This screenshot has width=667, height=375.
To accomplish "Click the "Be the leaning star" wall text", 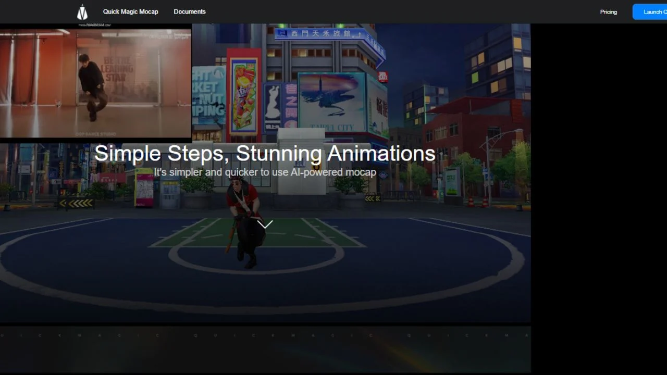I will 118,68.
